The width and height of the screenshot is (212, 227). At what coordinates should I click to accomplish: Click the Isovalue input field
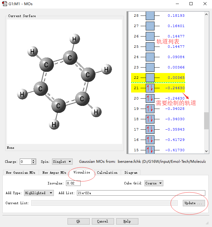click(x=73, y=183)
